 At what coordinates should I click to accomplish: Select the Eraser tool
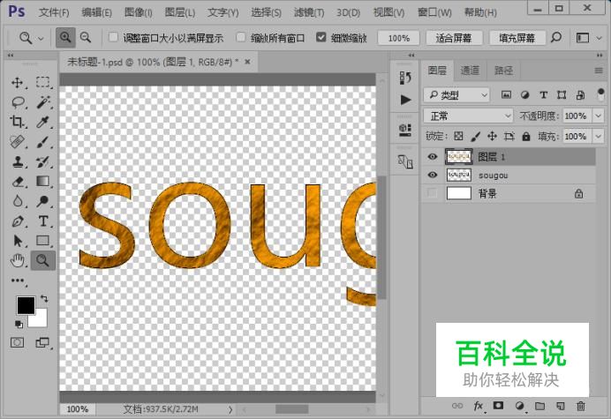18,182
